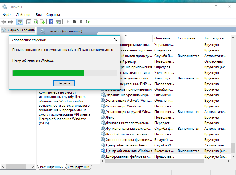
Task: Select the Центр обновления Windows service row
Action: point(165,151)
